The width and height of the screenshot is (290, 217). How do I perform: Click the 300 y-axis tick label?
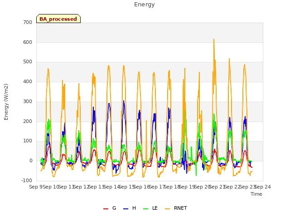28,101
